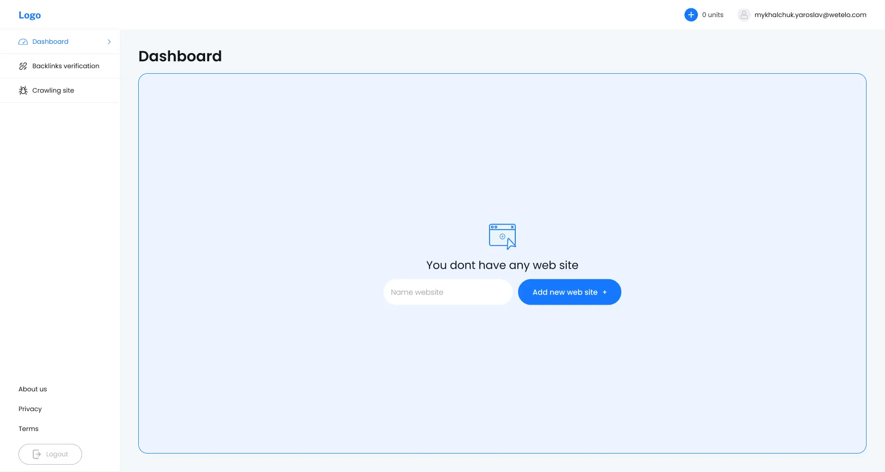Click the plus icon on Add new web site
This screenshot has height=472, width=885.
click(x=604, y=292)
